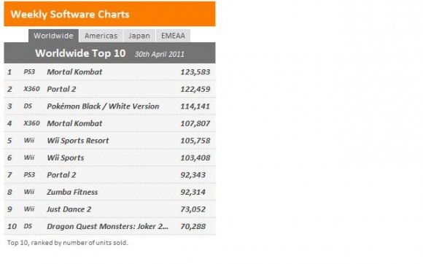Open the Wii Sports Resort link
Screen dimensions: 423x264
coord(78,141)
